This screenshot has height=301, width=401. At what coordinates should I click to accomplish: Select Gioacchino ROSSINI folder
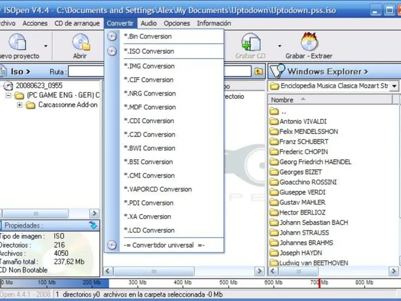308,182
